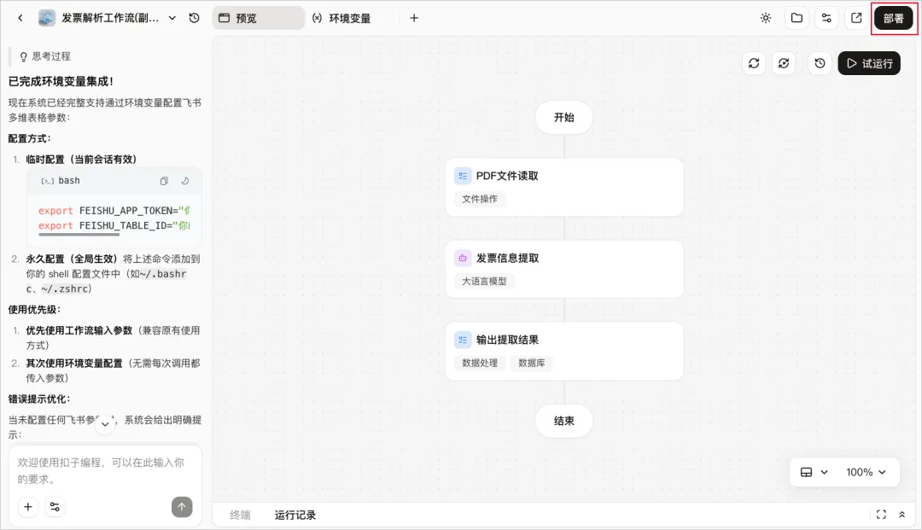Viewport: 922px width, 530px height.
Task: Click the back arrow icon
Action: coord(20,18)
